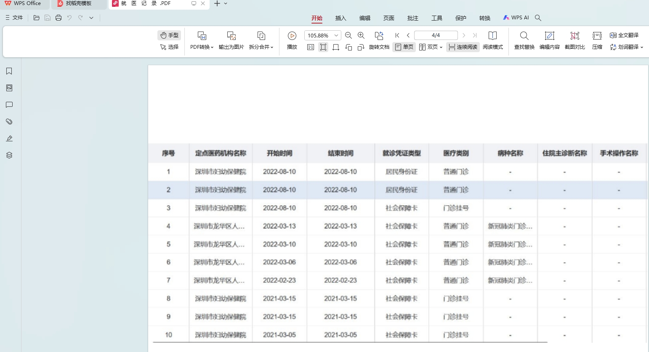
Task: Toggle Single Page (单页) view mode
Action: coord(404,47)
